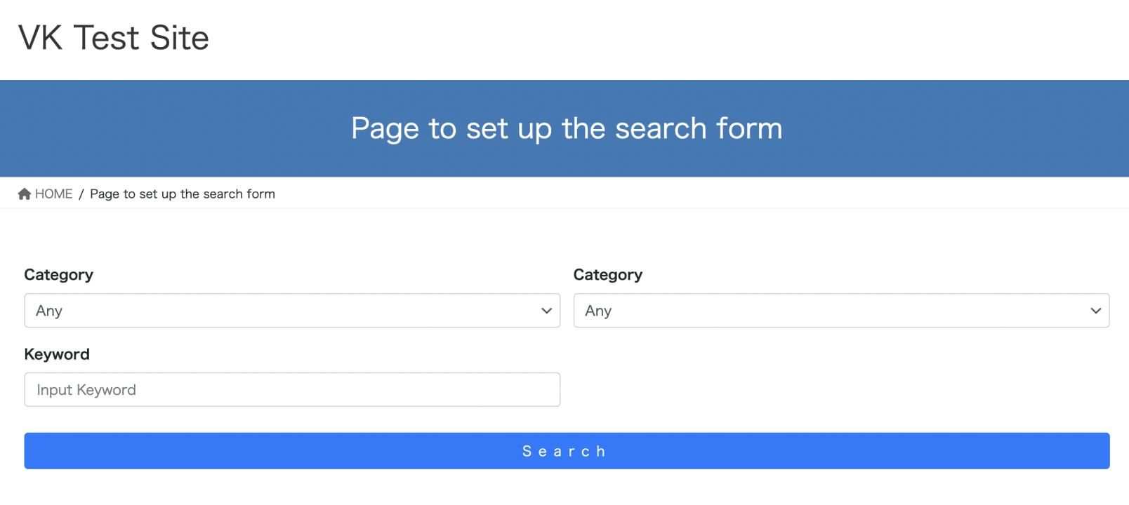
Task: Click the right Category label
Action: coord(607,274)
